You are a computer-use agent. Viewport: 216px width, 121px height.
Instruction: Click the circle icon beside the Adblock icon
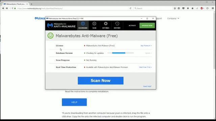pos(208,8)
